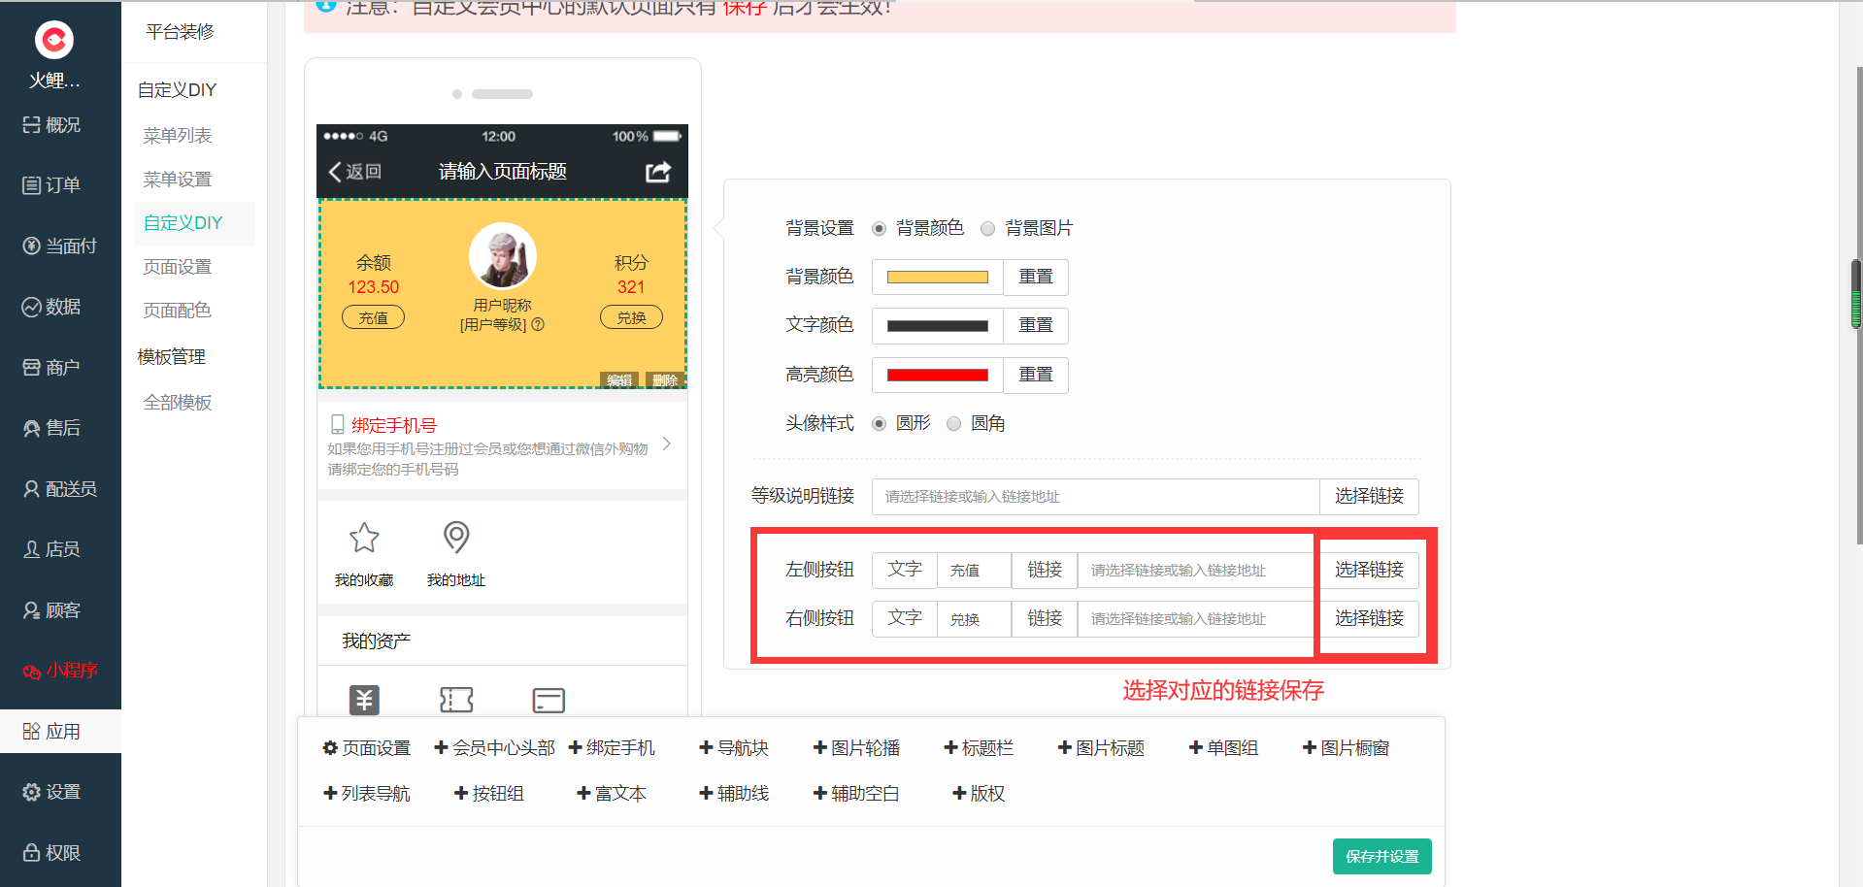Open the yellow 背景颜色 color swatch
The height and width of the screenshot is (887, 1863).
(938, 278)
